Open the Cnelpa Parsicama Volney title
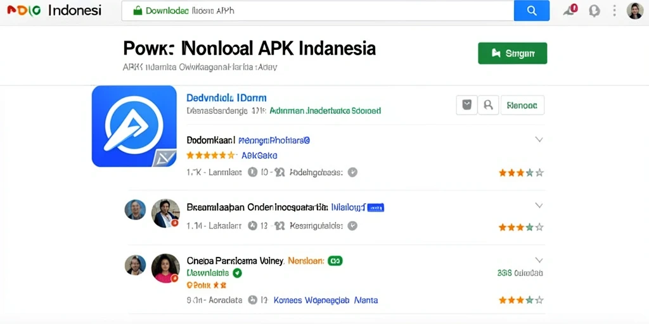This screenshot has height=324, width=649. coord(235,261)
